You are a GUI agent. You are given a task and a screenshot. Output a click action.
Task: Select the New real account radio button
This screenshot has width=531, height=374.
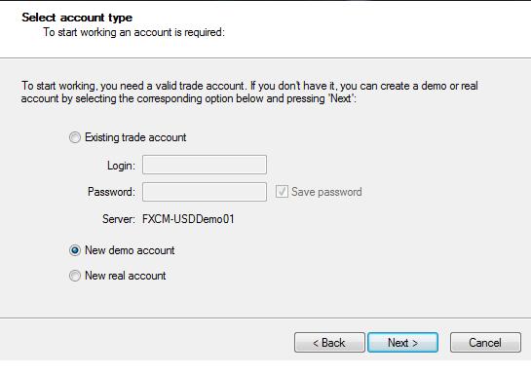coord(75,276)
